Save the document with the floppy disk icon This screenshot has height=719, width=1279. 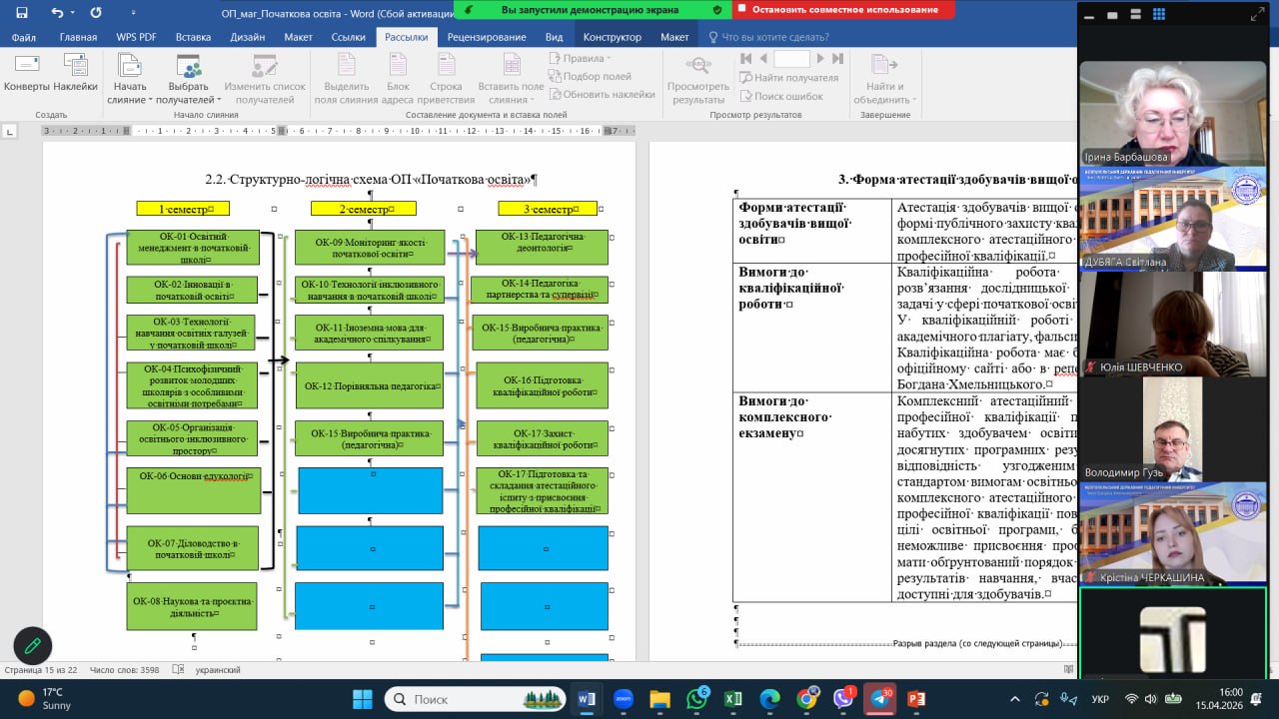pyautogui.click(x=22, y=13)
